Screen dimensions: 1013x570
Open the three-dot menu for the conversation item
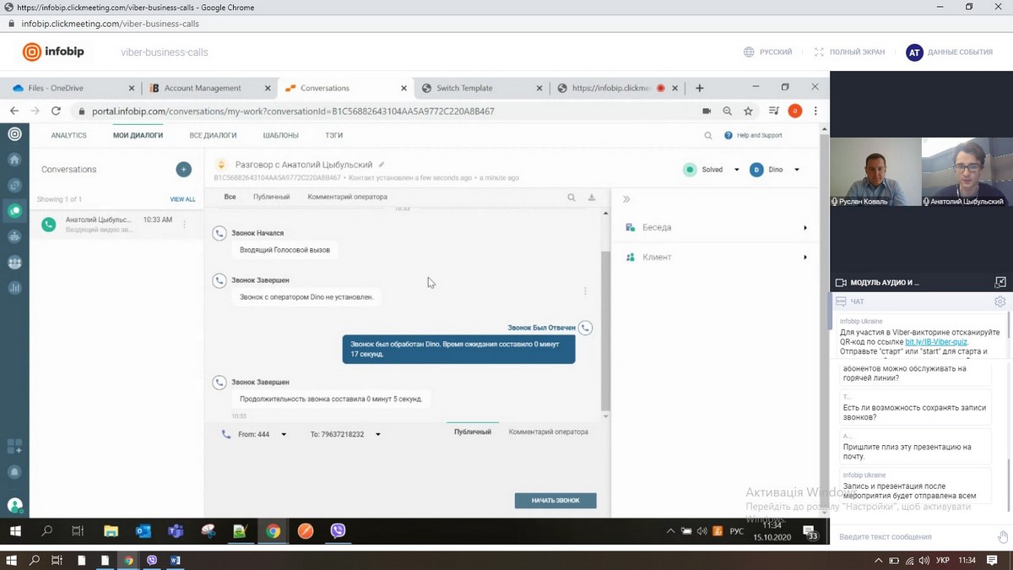pos(185,224)
